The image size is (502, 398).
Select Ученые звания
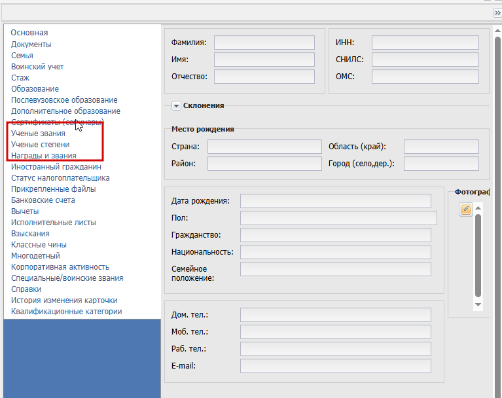tap(38, 133)
